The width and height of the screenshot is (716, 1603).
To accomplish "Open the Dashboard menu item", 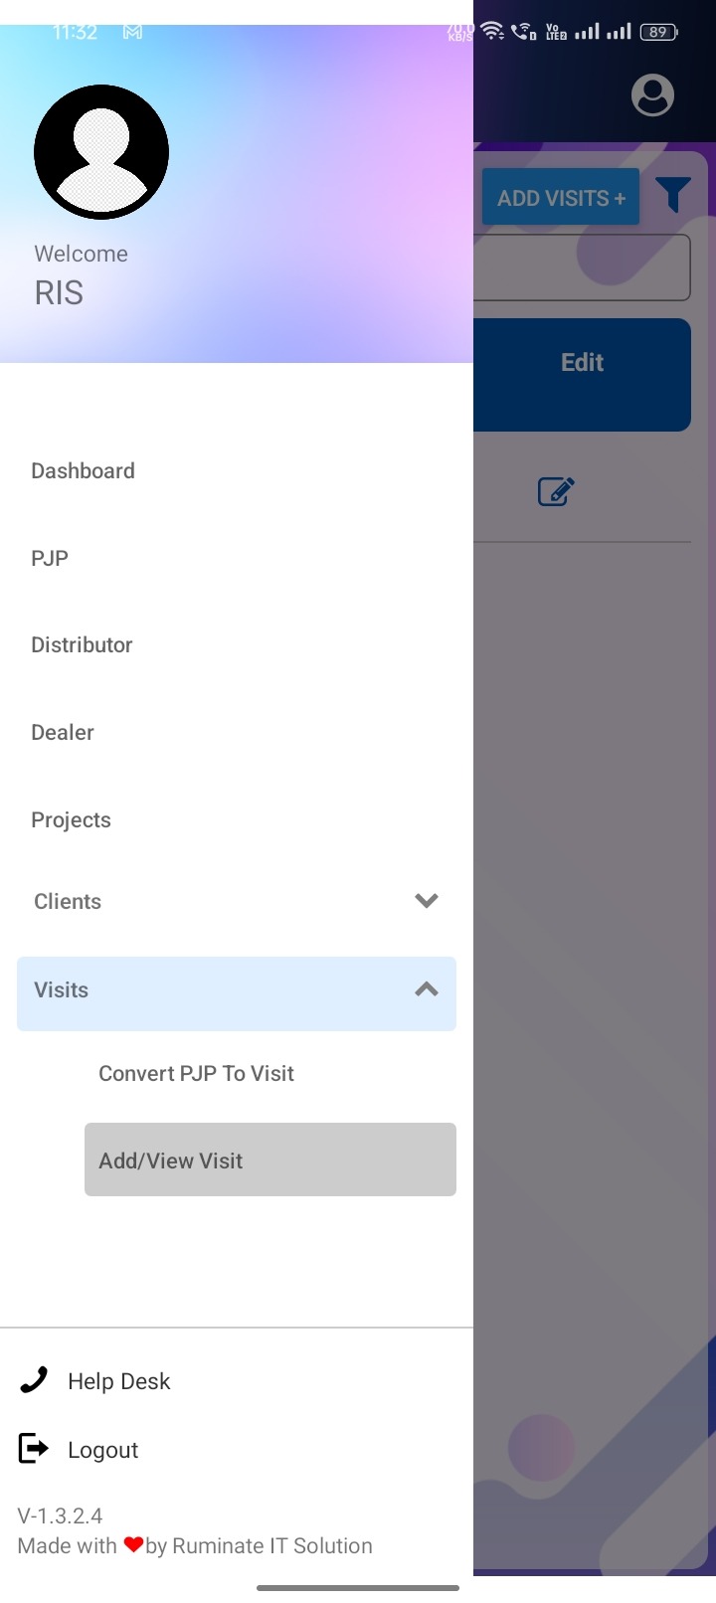I will coord(83,471).
